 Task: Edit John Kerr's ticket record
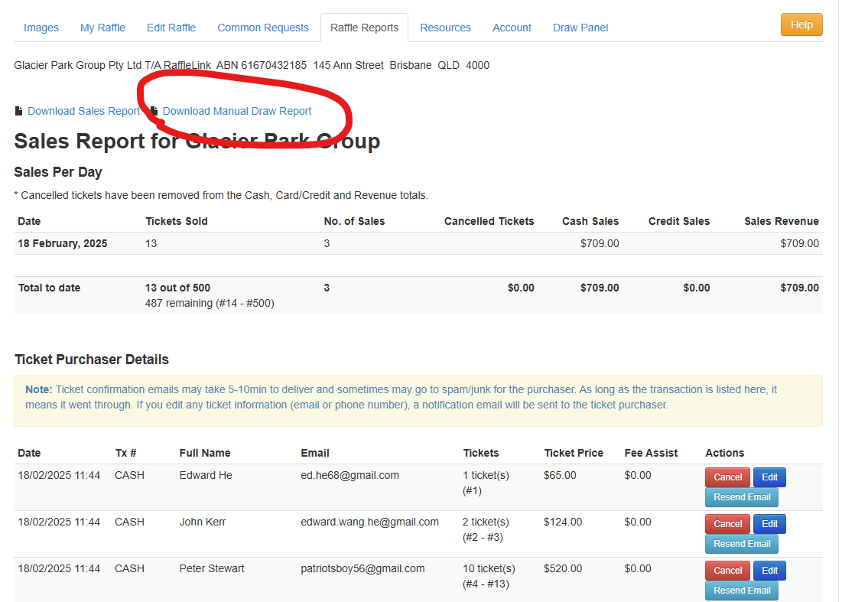pos(769,524)
